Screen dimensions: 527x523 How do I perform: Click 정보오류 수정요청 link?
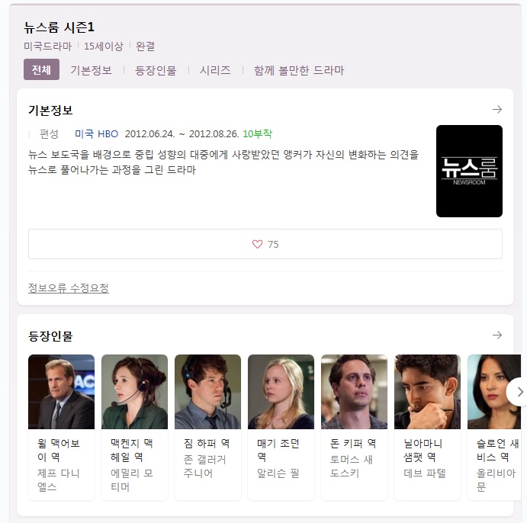pos(69,288)
